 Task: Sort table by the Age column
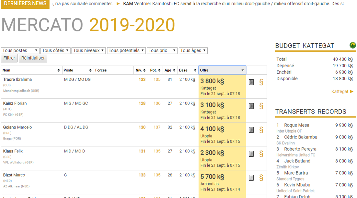(x=169, y=70)
